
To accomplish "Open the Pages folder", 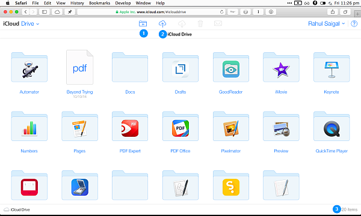I will (x=79, y=126).
